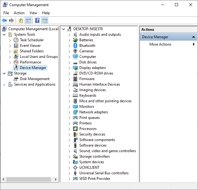The width and height of the screenshot is (198, 190).
Task: Click the Performance gauge icon
Action: 16,62
